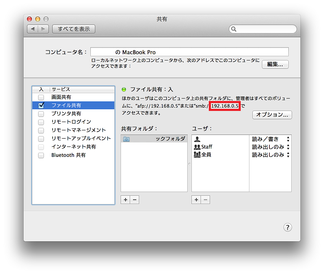Click the help question mark button
This screenshot has width=324, height=274.
point(288,227)
